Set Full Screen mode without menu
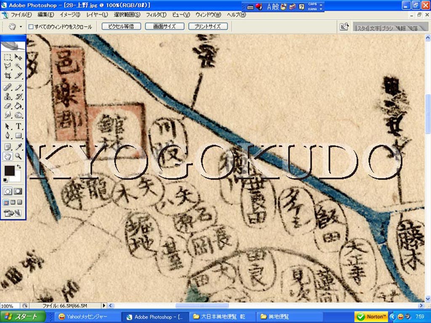The height and width of the screenshot is (323, 431). tap(19, 202)
